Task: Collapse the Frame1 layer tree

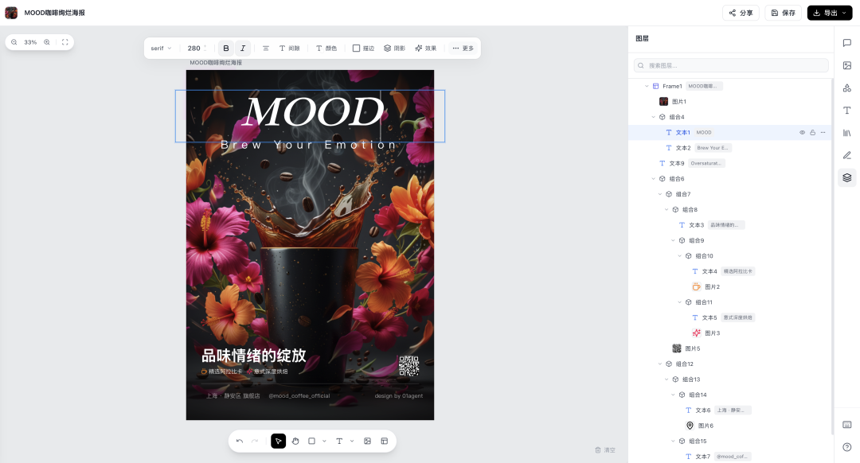Action: click(x=647, y=86)
